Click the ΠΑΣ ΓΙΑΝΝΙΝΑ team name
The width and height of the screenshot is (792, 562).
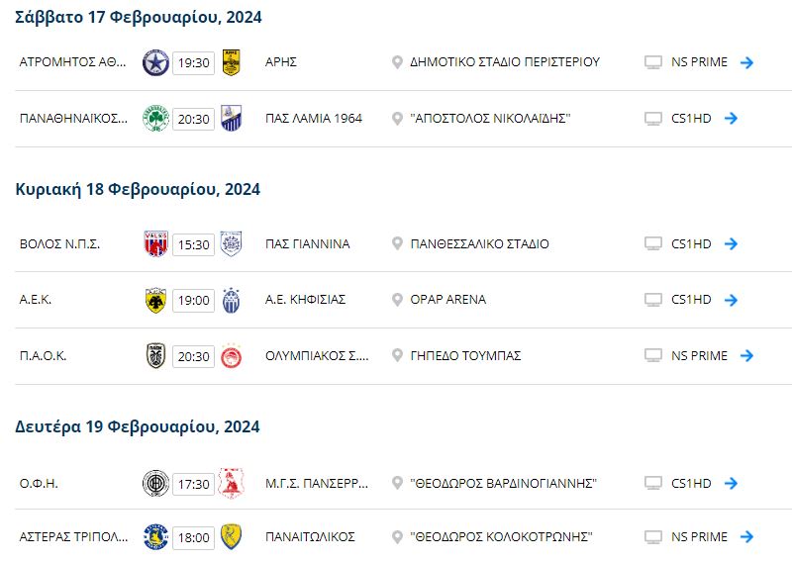(x=308, y=243)
